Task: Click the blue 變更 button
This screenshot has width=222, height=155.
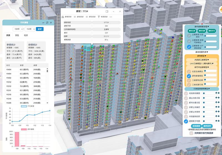Action: click(x=40, y=29)
